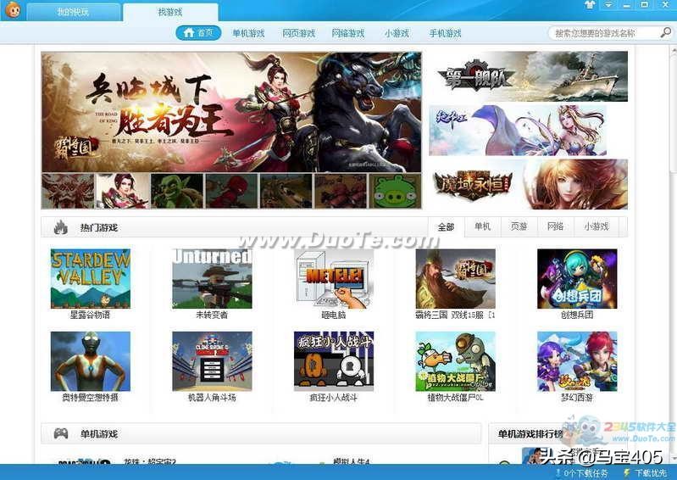The image size is (677, 480).
Task: Open the 小游戏 navigation item at top
Action: pos(397,33)
